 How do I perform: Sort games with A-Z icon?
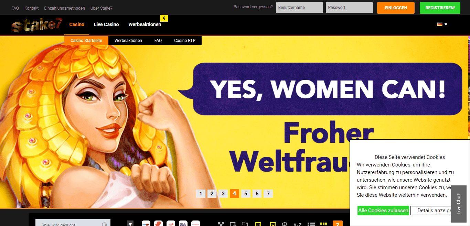point(297,225)
